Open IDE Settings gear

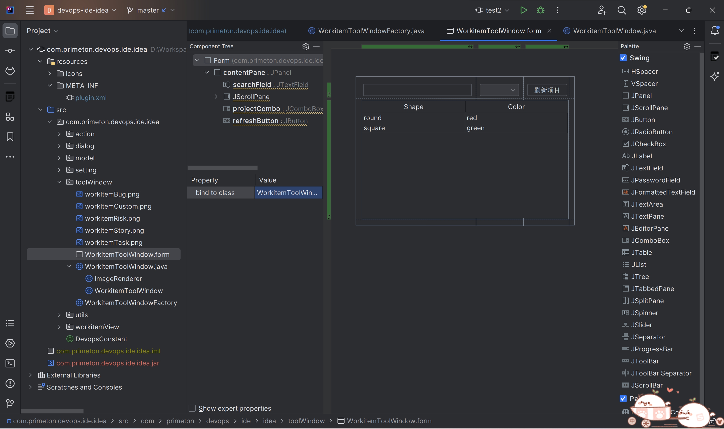tap(642, 10)
